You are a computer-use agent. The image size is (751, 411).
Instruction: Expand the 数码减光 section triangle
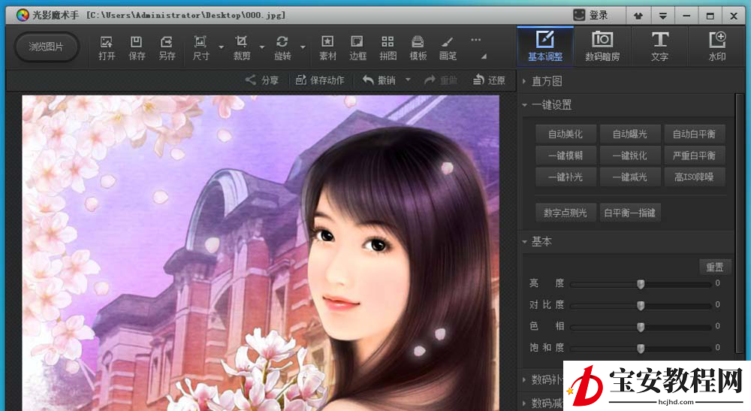(x=524, y=403)
